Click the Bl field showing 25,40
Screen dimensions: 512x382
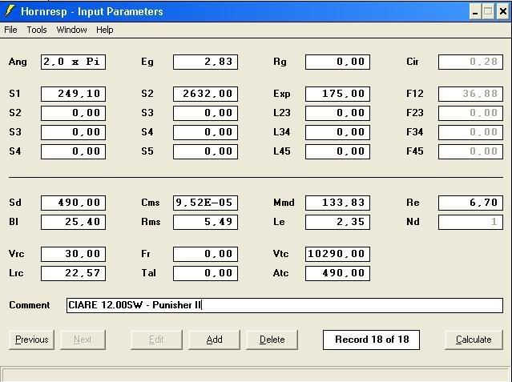73,222
